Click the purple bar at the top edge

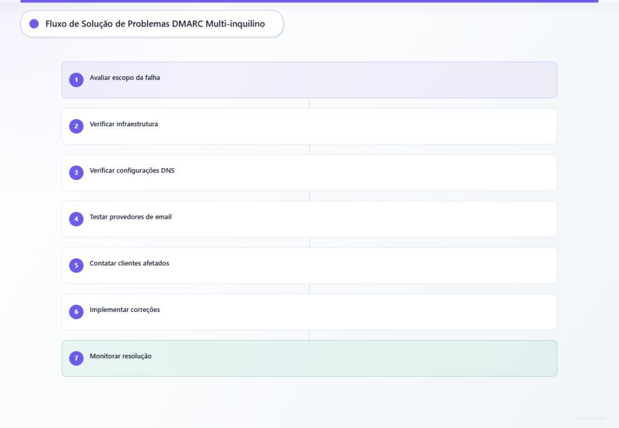tap(309, 2)
